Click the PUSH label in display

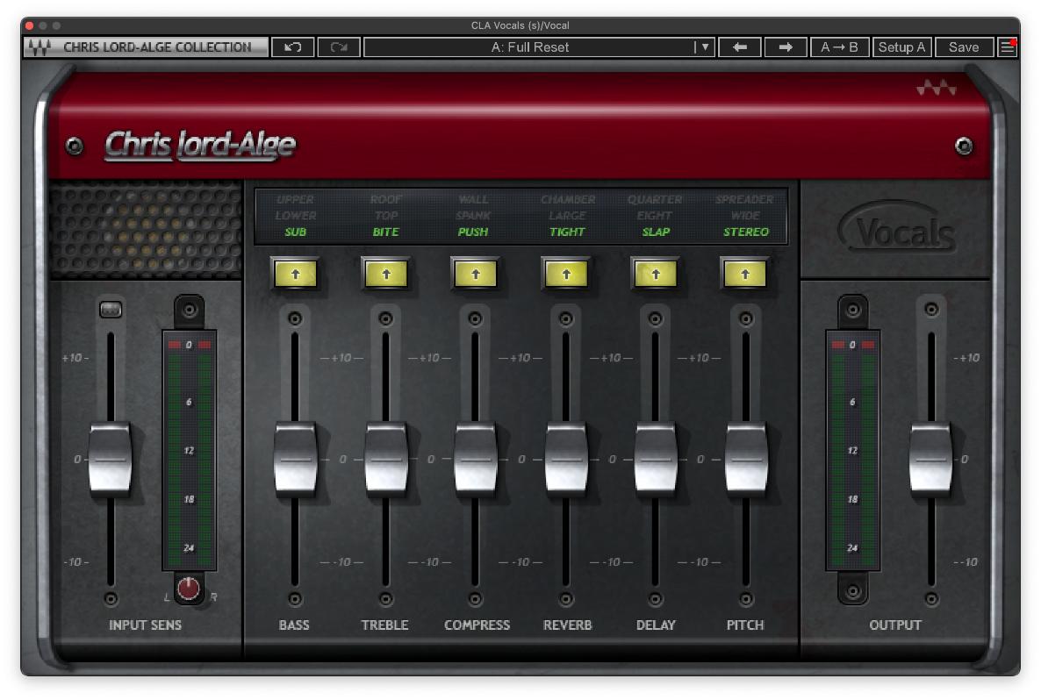pos(473,232)
